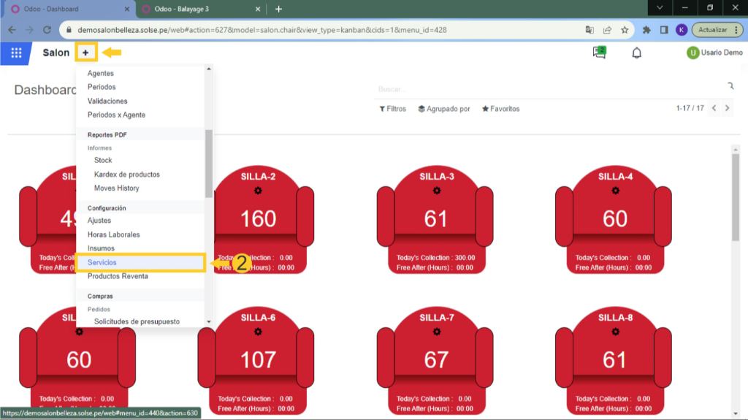This screenshot has width=748, height=420.
Task: Go to next page of records
Action: (728, 108)
